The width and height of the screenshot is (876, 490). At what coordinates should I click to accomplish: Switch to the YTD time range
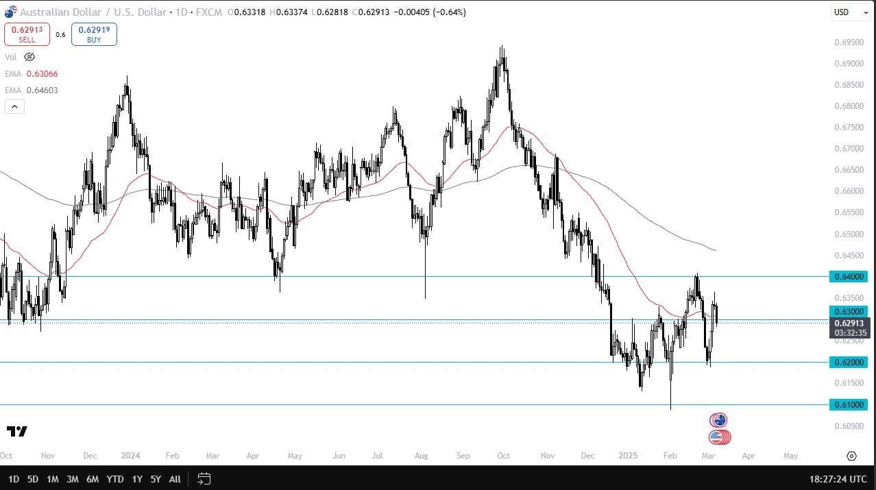tap(116, 479)
